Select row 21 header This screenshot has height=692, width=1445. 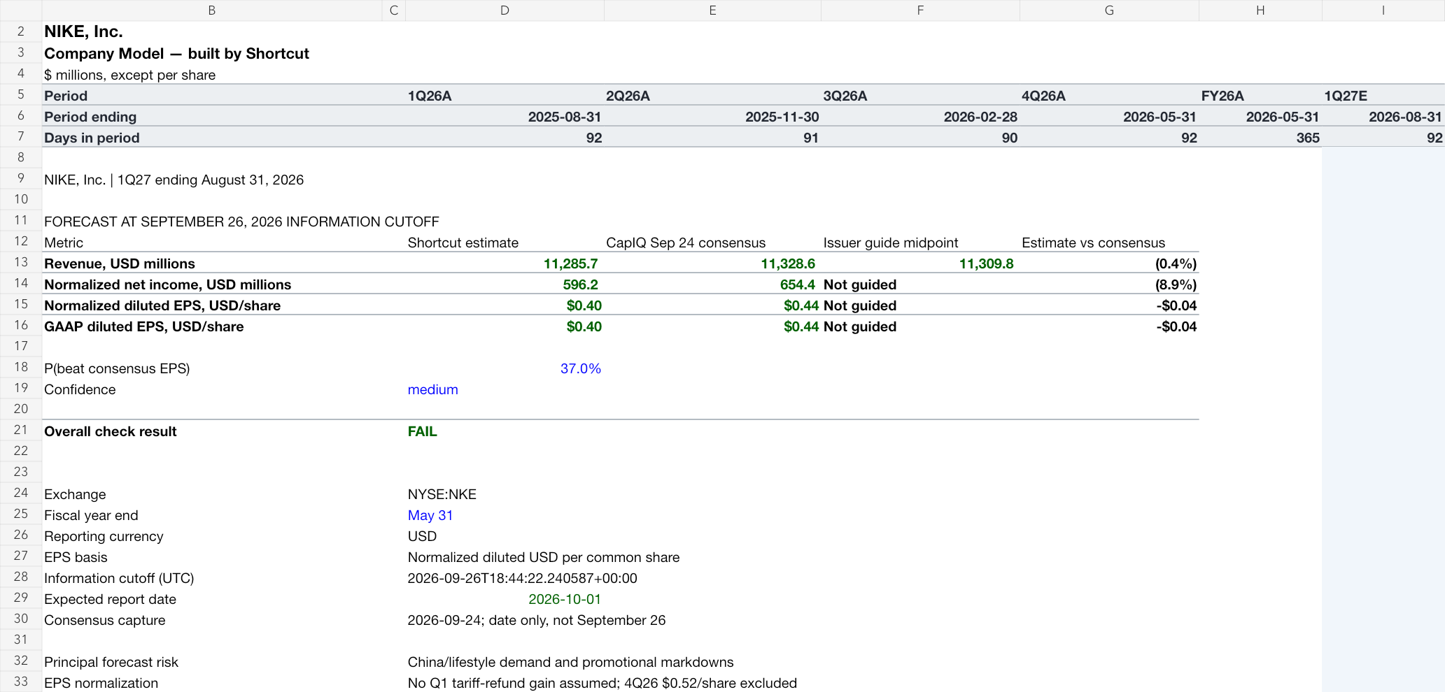(x=21, y=430)
